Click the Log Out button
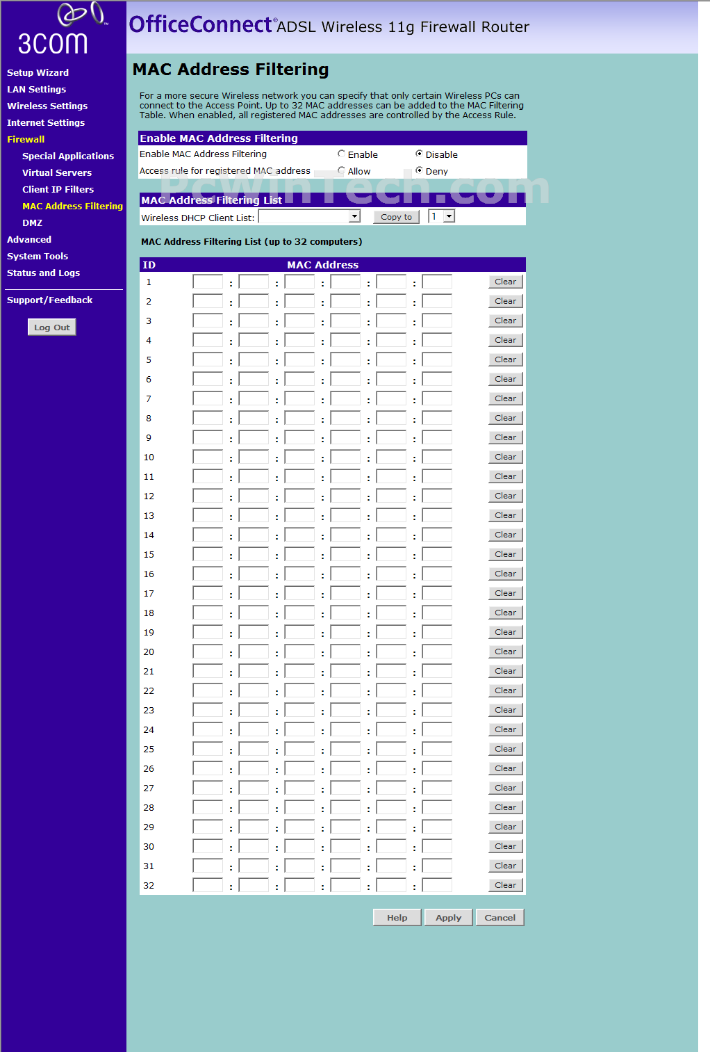 (52, 327)
